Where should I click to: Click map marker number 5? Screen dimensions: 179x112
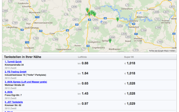point(92,12)
